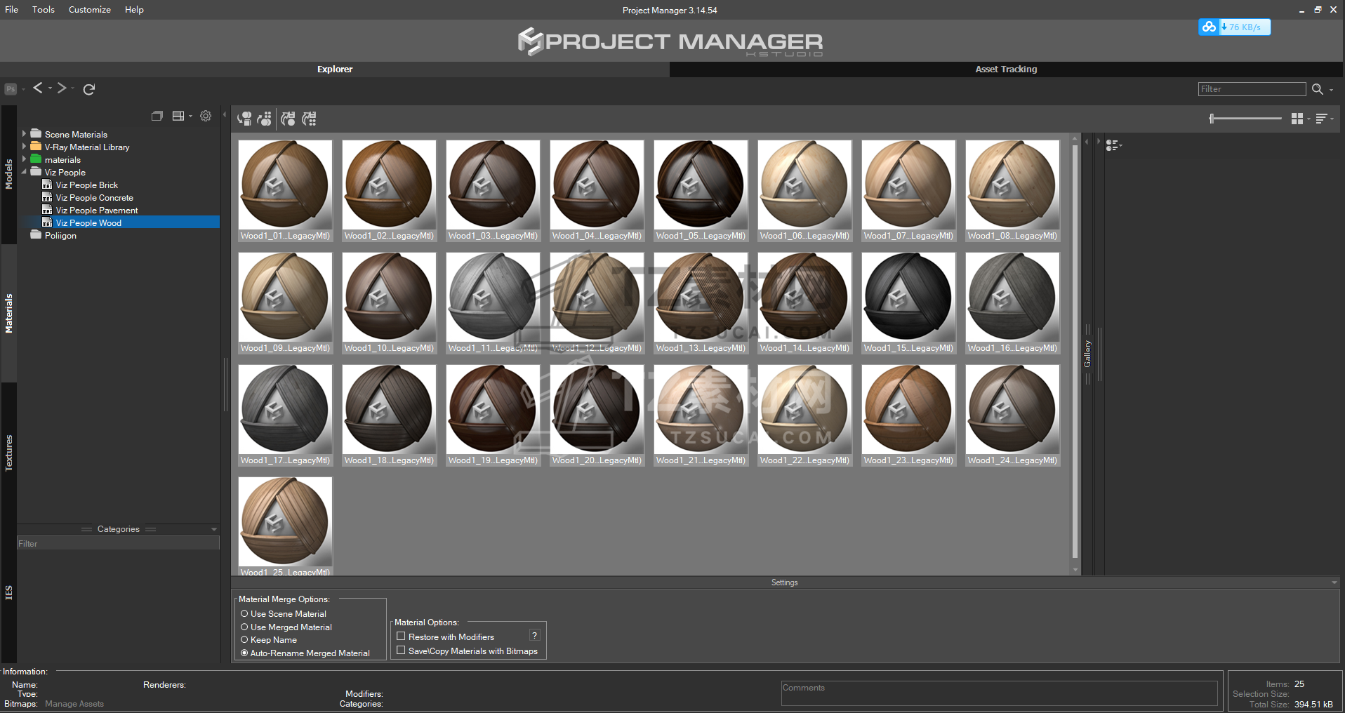This screenshot has width=1345, height=713.
Task: Select Use Merged Material radio option
Action: coord(244,627)
